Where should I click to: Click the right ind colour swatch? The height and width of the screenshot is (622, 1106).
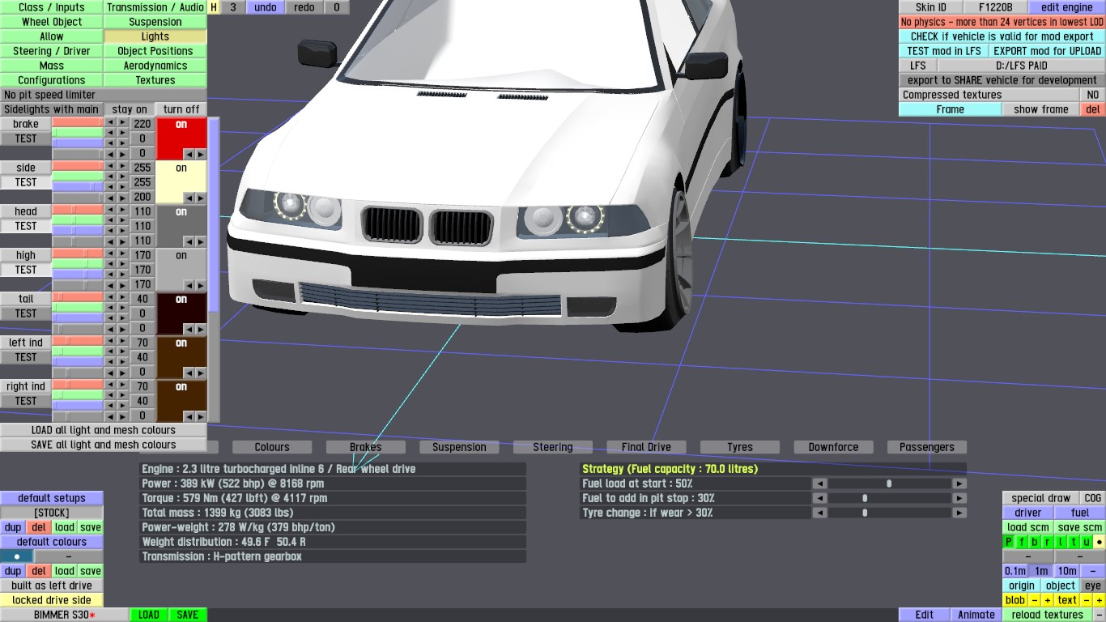pyautogui.click(x=181, y=402)
